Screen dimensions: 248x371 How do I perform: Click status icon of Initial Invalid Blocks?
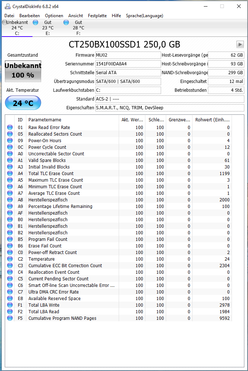(10, 167)
